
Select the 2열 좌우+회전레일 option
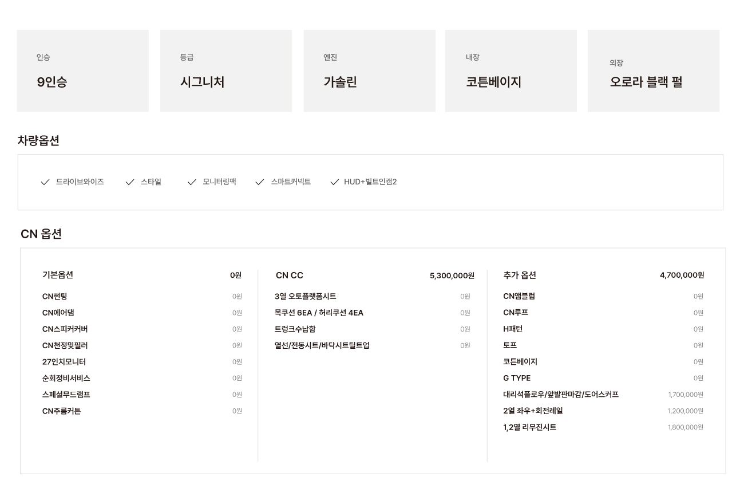point(533,411)
